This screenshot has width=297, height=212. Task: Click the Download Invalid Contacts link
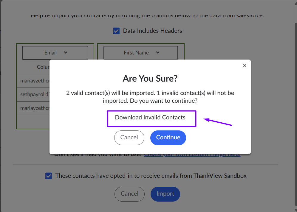coord(150,117)
